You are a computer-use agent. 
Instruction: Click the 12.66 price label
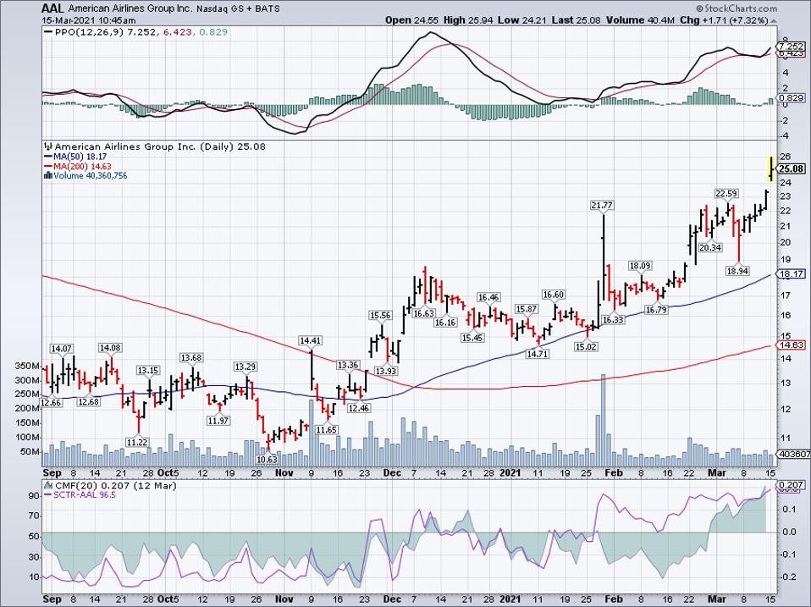click(51, 402)
